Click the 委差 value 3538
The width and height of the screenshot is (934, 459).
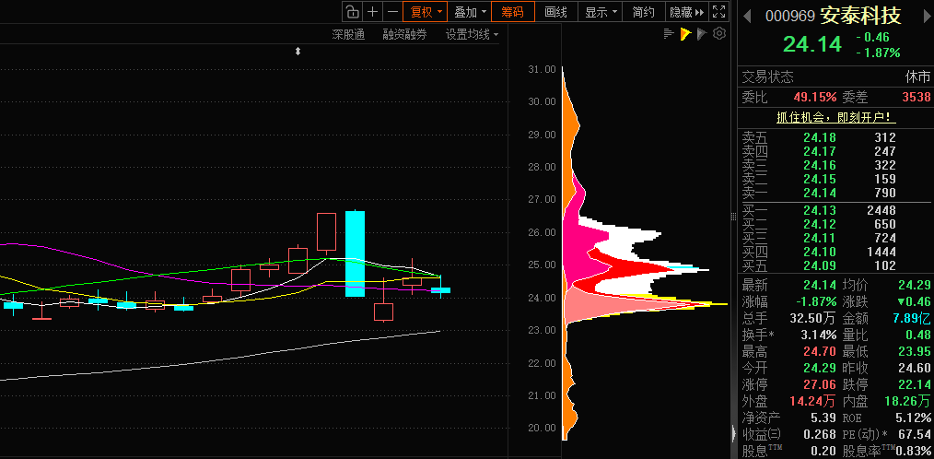916,97
